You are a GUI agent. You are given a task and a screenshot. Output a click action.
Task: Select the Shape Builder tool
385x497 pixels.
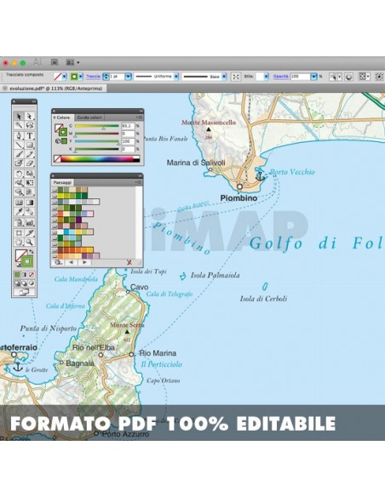pyautogui.click(x=19, y=191)
